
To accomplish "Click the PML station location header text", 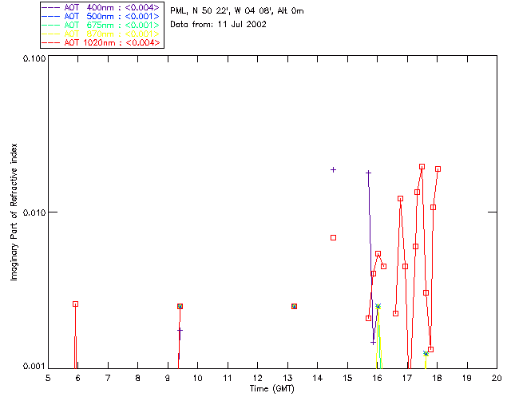I will 237,11.
